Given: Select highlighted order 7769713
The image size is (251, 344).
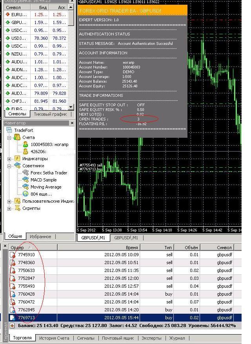Looking at the screenshot, I should [x=125, y=318].
